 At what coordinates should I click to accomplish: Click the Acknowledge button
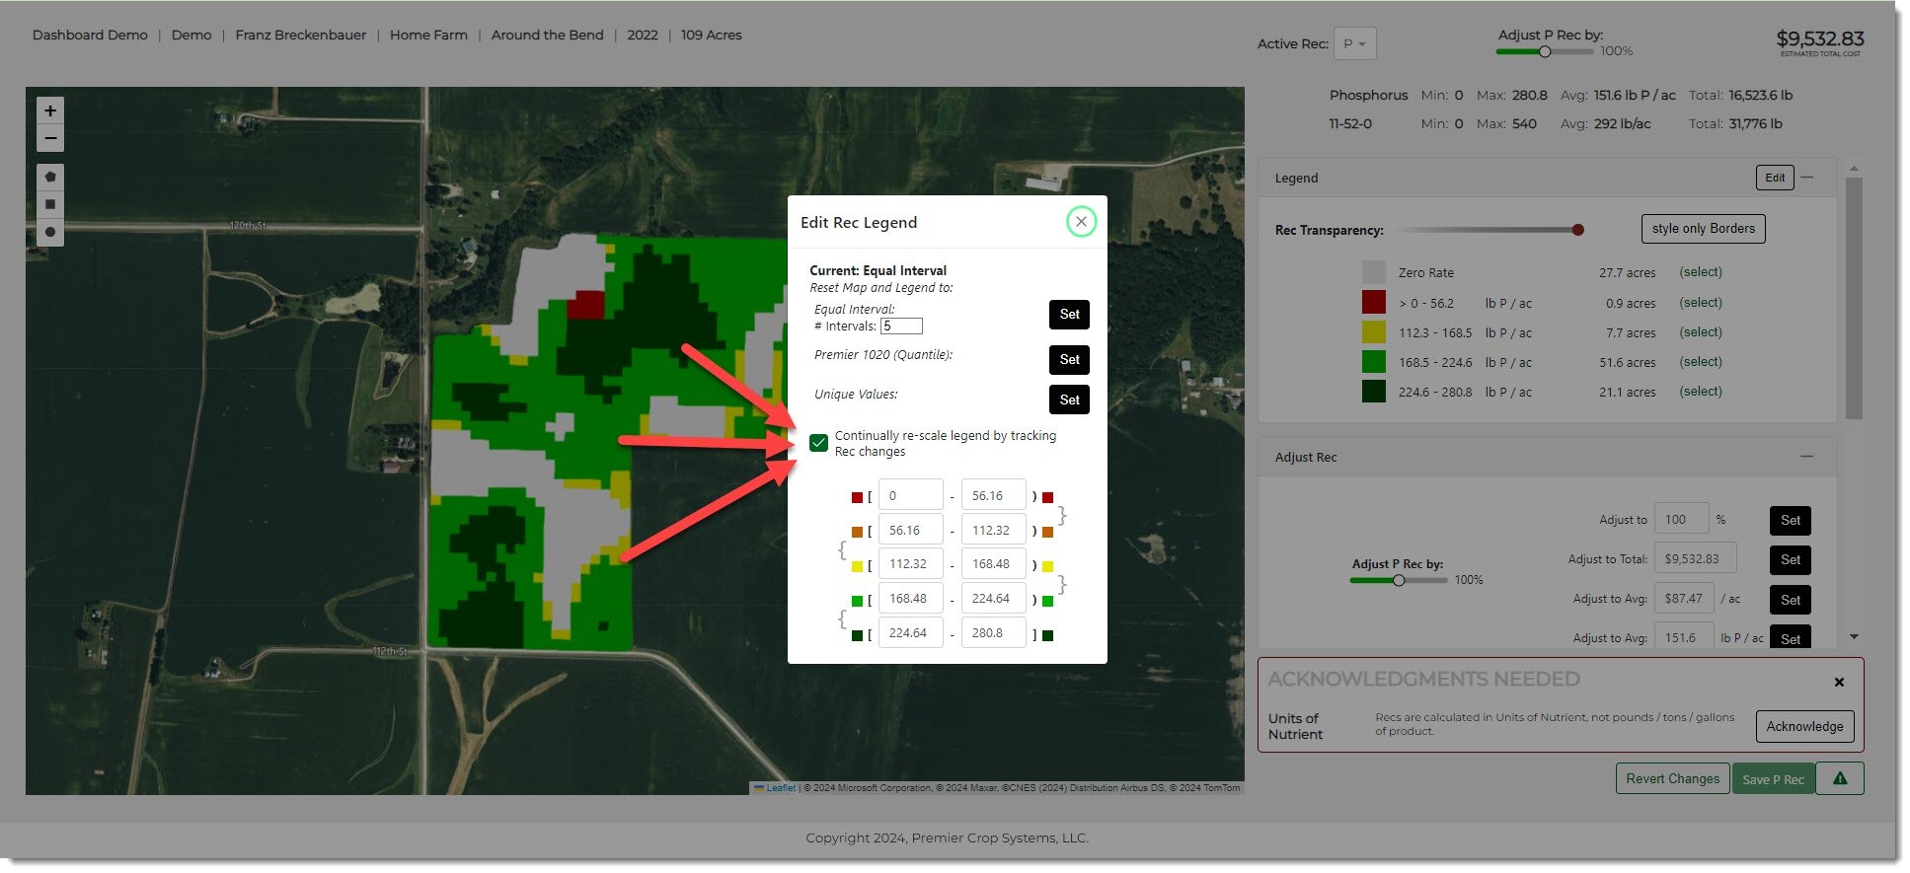click(1804, 726)
